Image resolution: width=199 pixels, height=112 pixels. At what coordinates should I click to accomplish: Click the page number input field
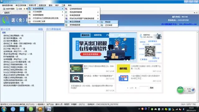point(144,88)
